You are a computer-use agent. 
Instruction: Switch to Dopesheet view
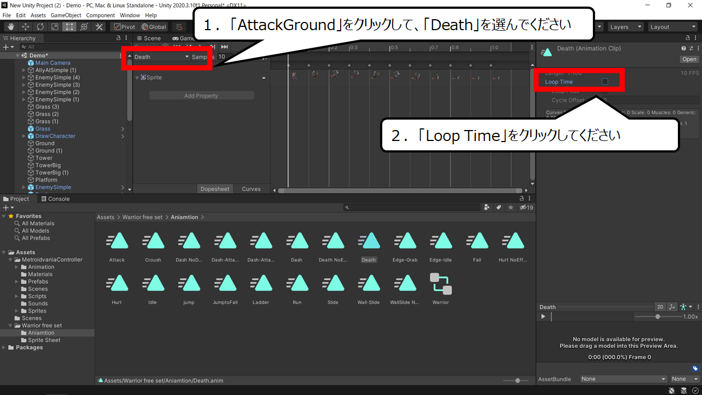(215, 189)
